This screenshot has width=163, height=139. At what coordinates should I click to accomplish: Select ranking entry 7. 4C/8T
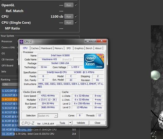tap(10, 117)
